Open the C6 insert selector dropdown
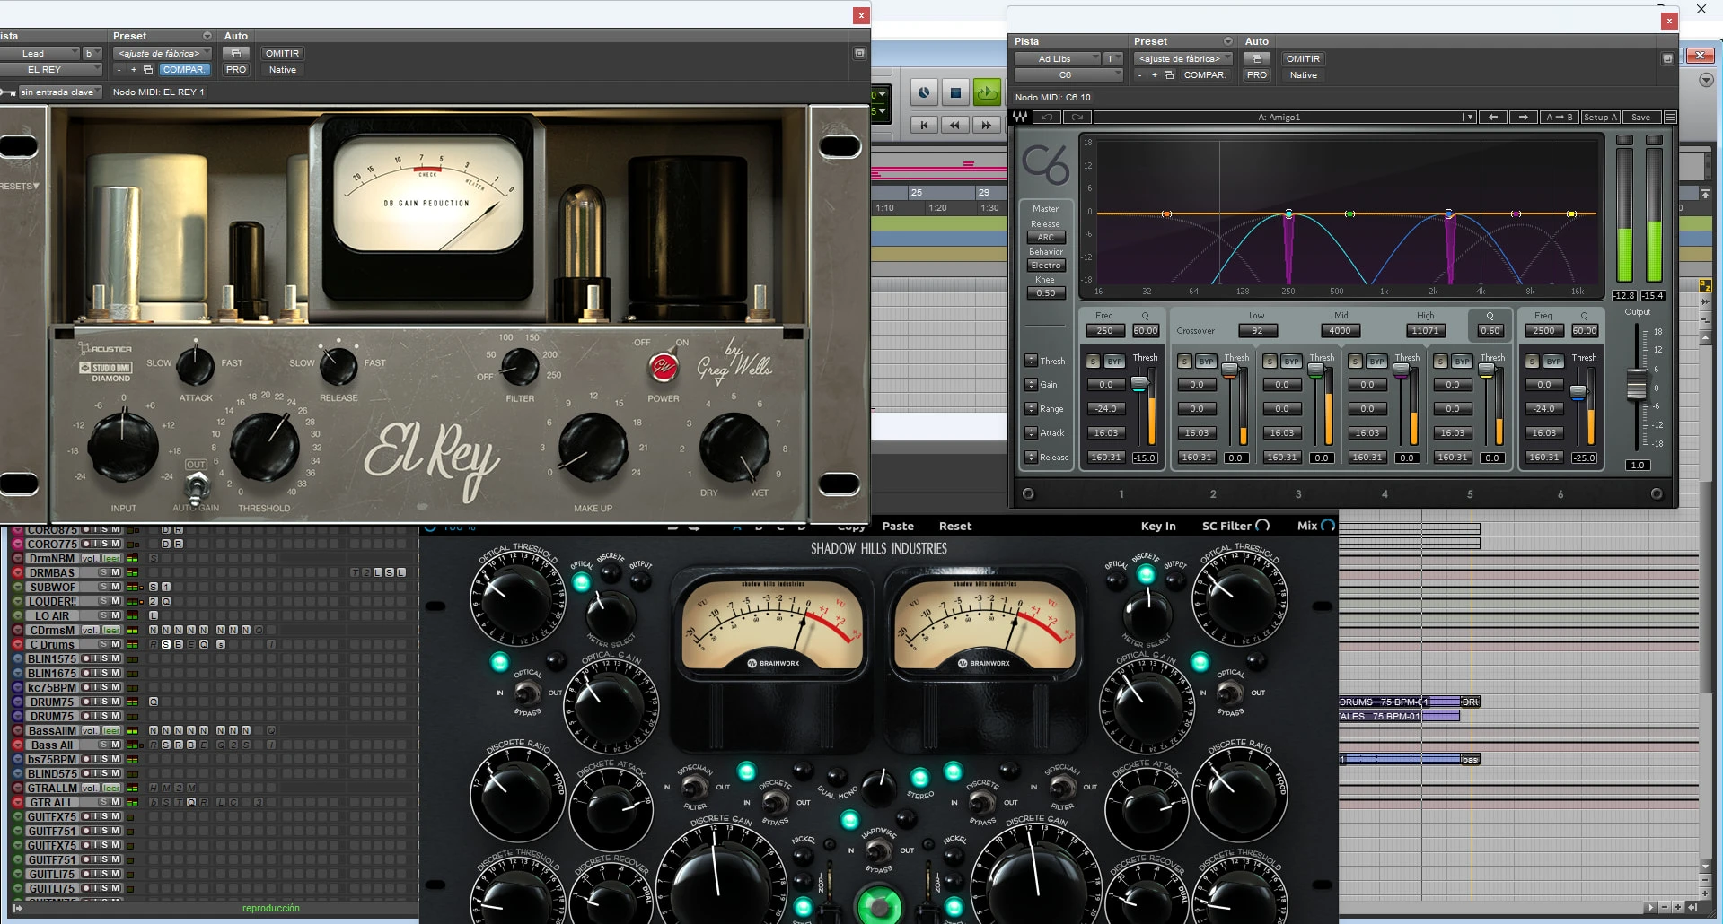Viewport: 1723px width, 924px height. pos(1068,74)
